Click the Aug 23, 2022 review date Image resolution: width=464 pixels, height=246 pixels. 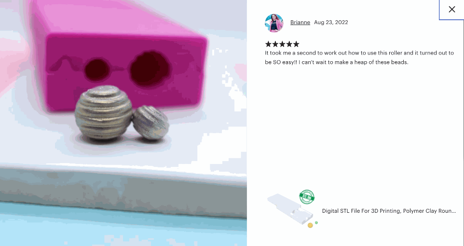point(331,23)
